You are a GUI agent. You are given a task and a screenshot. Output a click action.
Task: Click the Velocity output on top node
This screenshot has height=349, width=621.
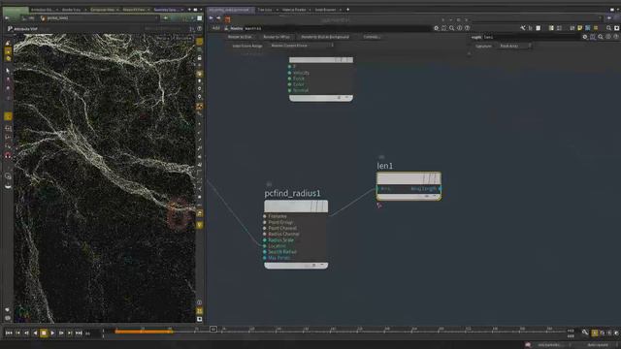click(289, 73)
